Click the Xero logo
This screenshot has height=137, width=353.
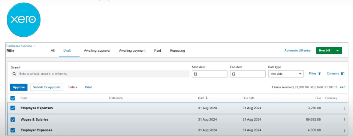pos(24,19)
